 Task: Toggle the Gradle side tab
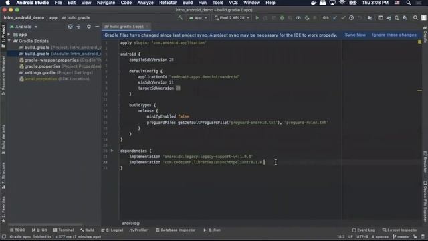[425, 34]
